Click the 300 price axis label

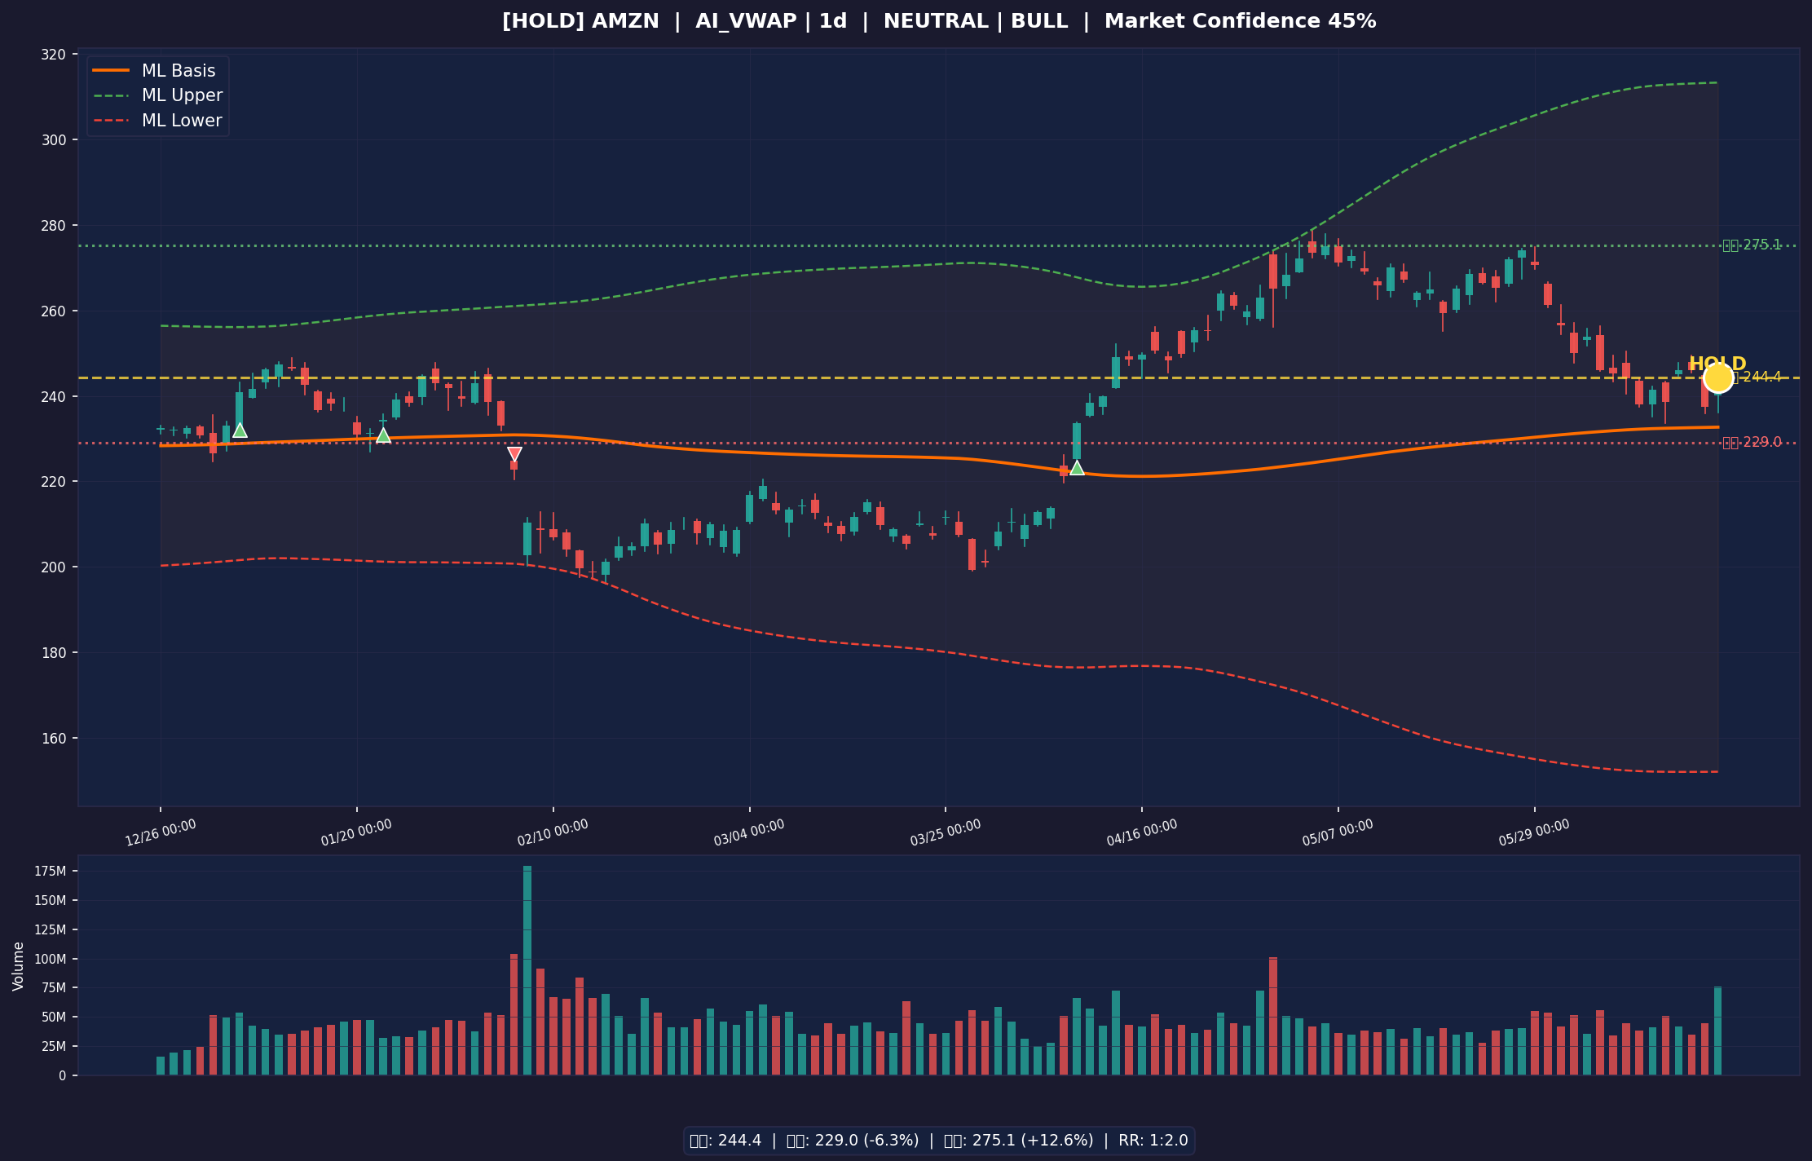[x=53, y=140]
